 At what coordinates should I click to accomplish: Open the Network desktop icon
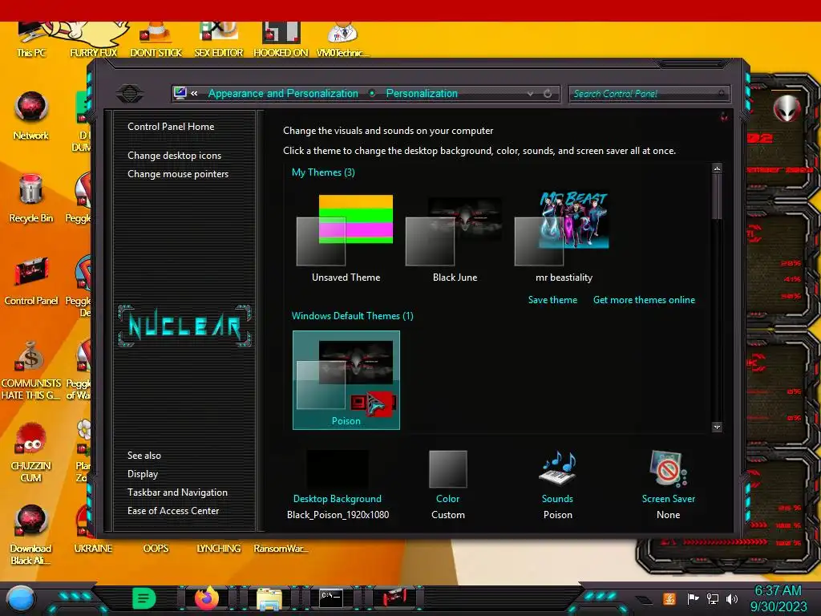[31, 115]
